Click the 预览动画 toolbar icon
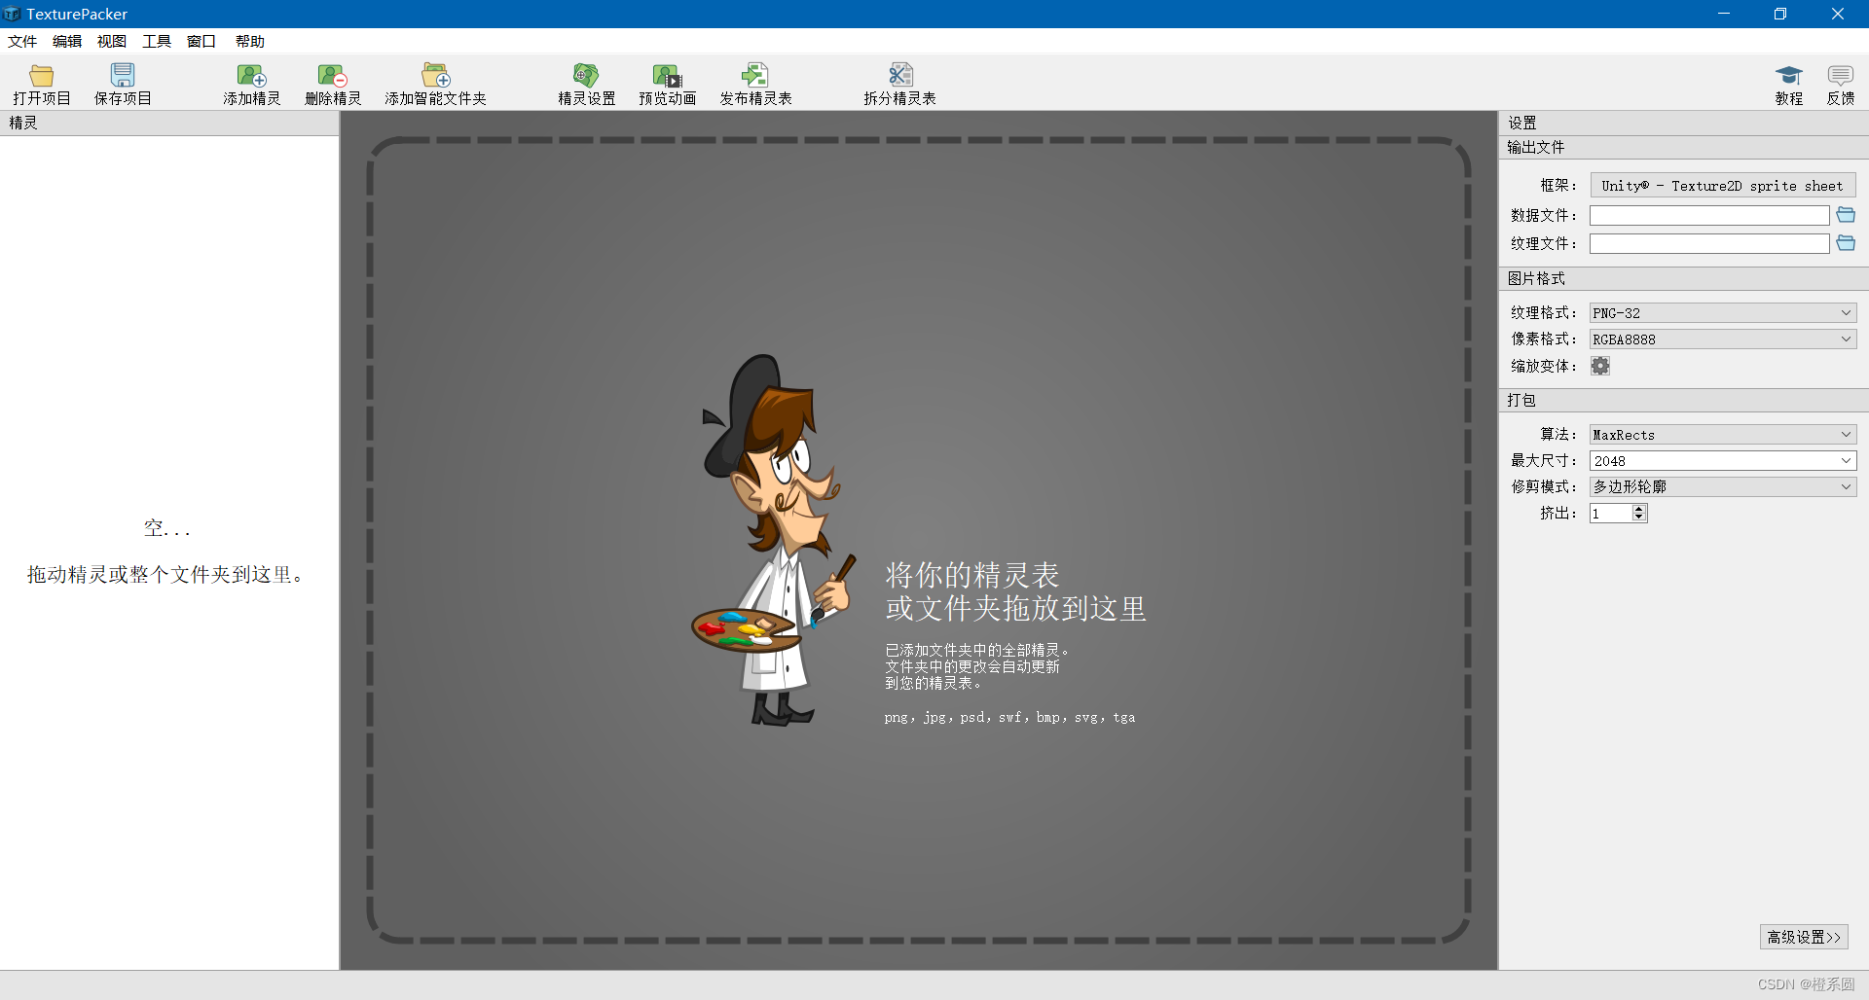The height and width of the screenshot is (1000, 1869). [x=668, y=75]
